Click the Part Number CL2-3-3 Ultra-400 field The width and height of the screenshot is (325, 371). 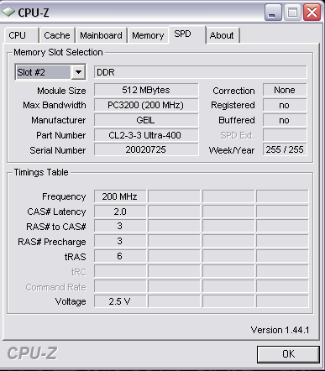pos(146,135)
